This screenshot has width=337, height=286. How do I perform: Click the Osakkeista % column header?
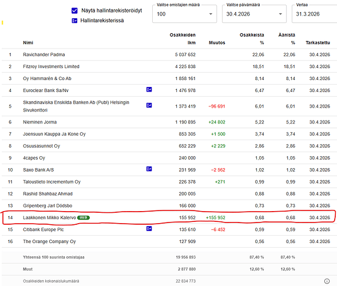tap(252, 39)
